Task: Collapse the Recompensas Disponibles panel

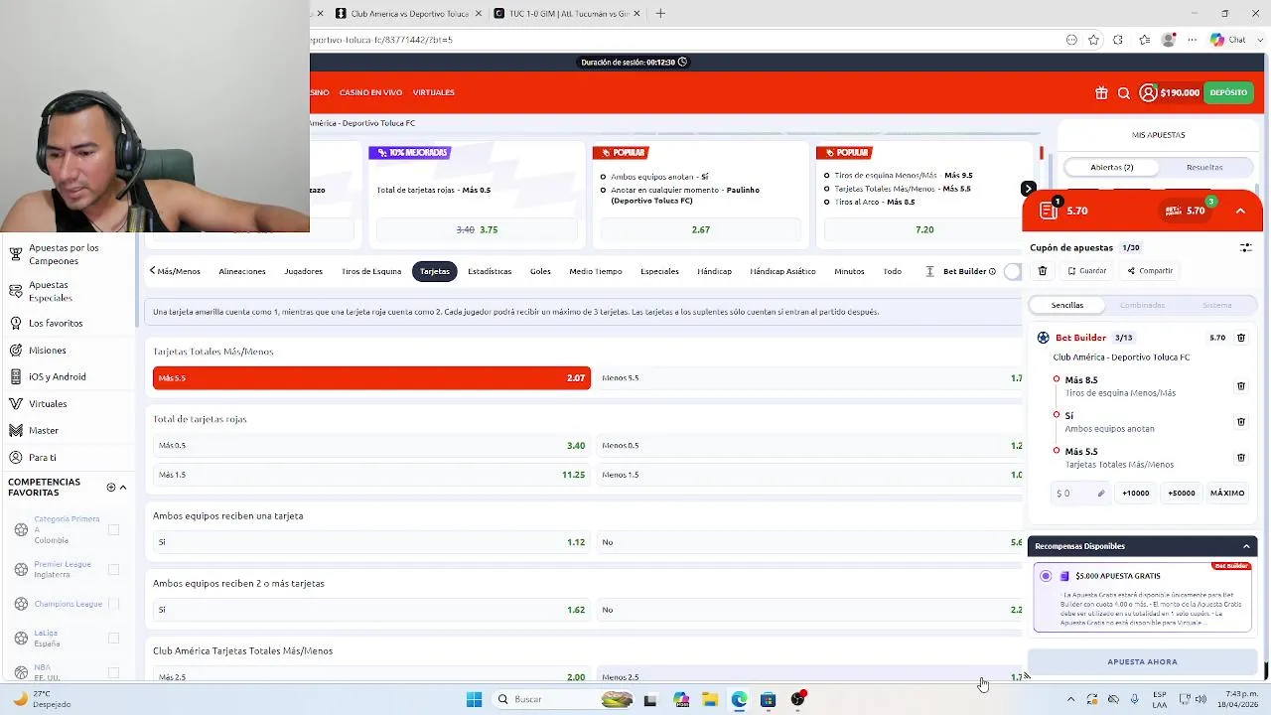Action: 1246,546
